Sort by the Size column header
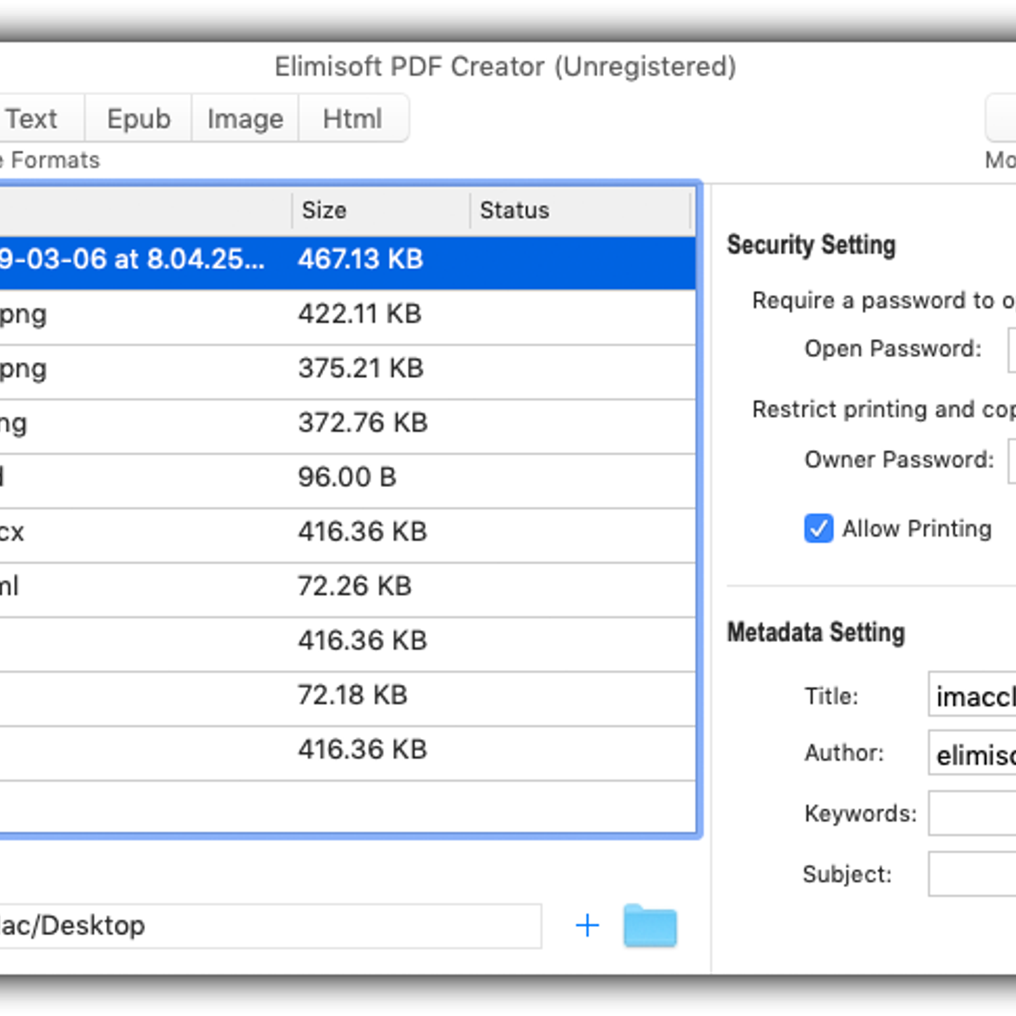Viewport: 1016px width, 1016px height. 381,210
